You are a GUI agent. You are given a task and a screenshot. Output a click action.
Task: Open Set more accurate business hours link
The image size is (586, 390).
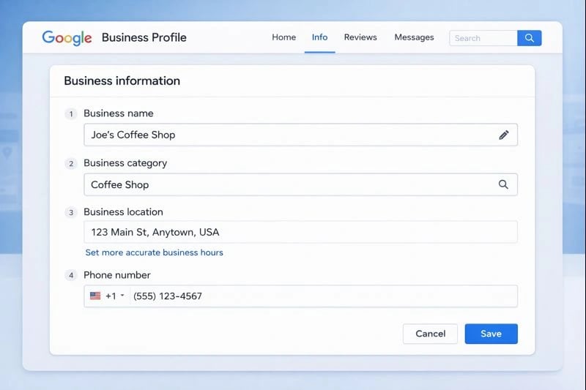coord(154,252)
